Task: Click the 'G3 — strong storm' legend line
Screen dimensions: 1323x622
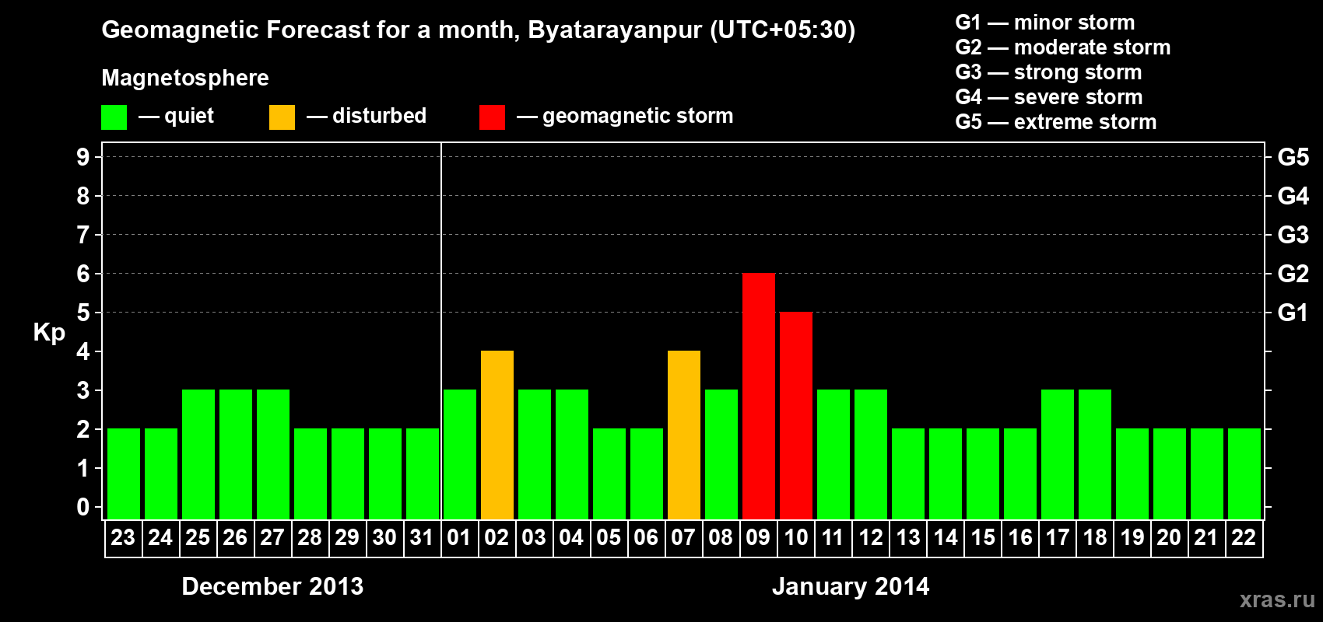Action: pyautogui.click(x=1048, y=72)
